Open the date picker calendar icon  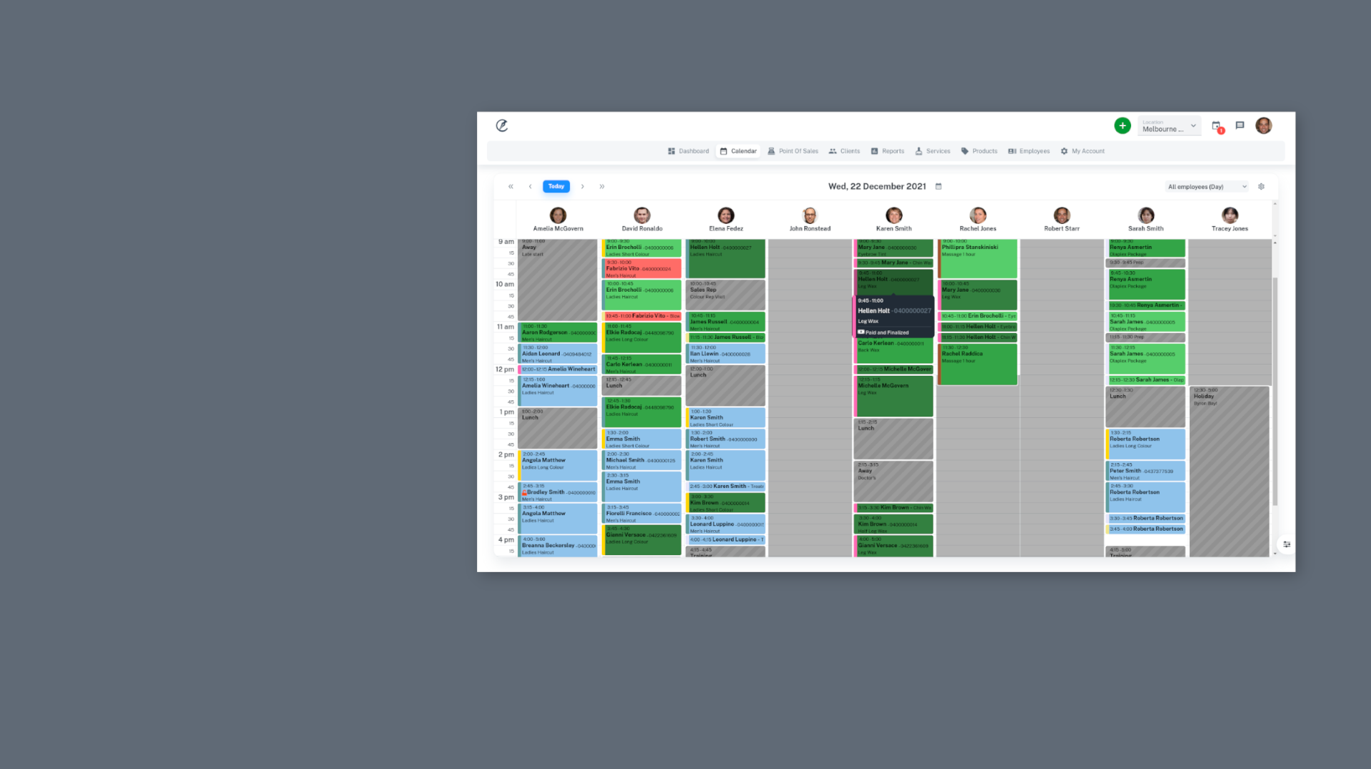pos(938,186)
